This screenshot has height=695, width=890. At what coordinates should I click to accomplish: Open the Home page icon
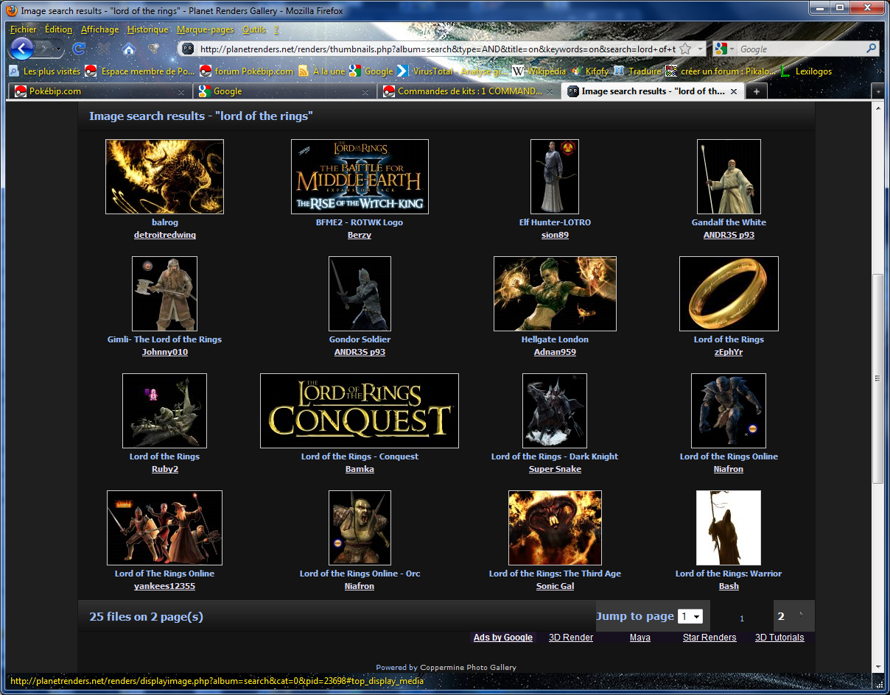(128, 49)
